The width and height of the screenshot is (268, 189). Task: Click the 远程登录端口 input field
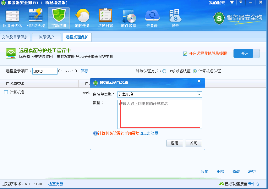pos(45,71)
